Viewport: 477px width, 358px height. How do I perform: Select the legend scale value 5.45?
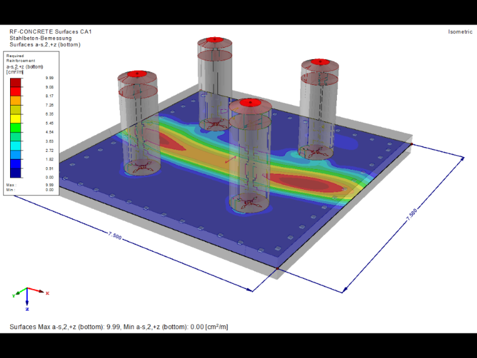[x=50, y=123]
